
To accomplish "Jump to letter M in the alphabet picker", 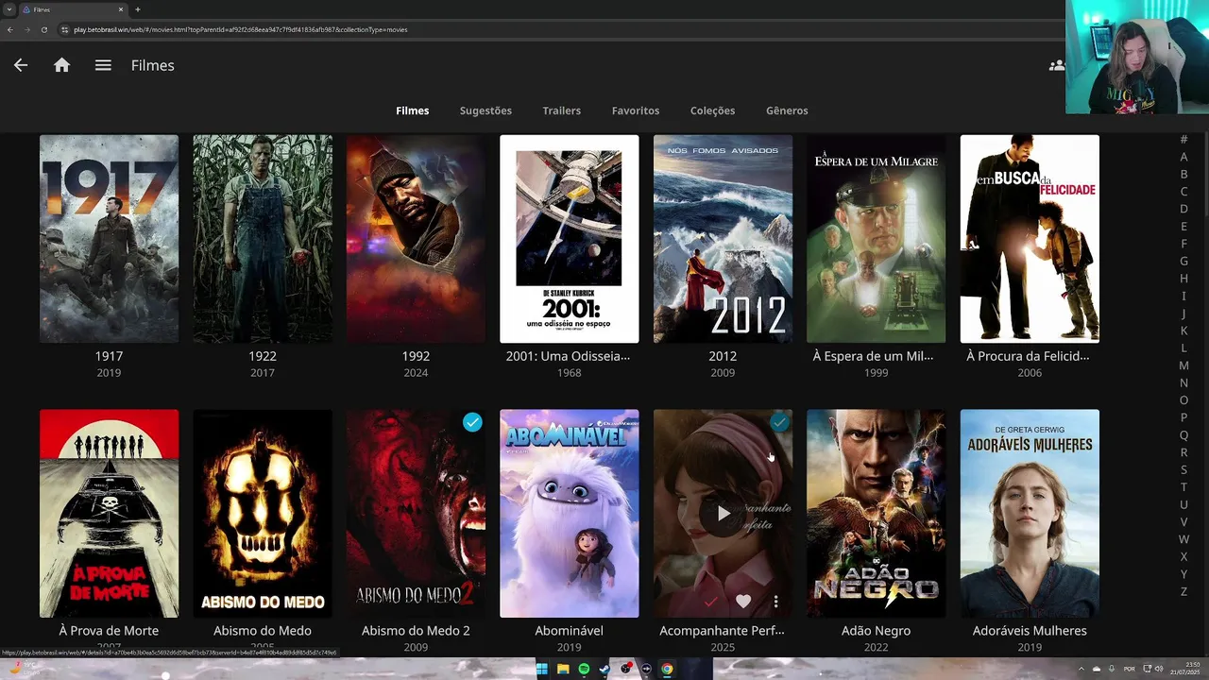I will click(x=1183, y=365).
